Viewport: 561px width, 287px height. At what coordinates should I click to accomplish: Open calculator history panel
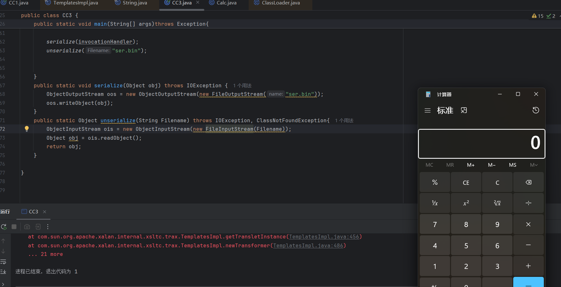pos(536,110)
